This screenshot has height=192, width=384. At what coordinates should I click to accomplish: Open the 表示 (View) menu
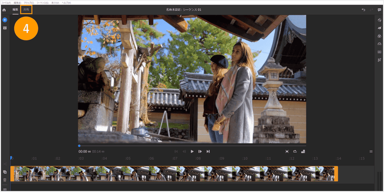[x=55, y=3]
